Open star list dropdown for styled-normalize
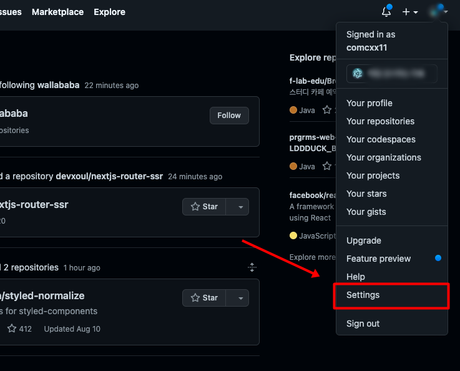 (x=237, y=298)
